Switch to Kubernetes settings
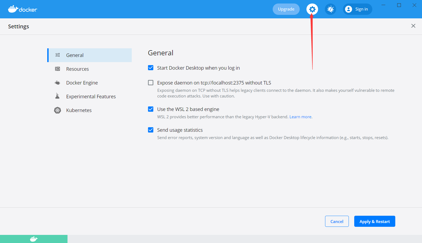The width and height of the screenshot is (422, 243). pyautogui.click(x=90, y=110)
